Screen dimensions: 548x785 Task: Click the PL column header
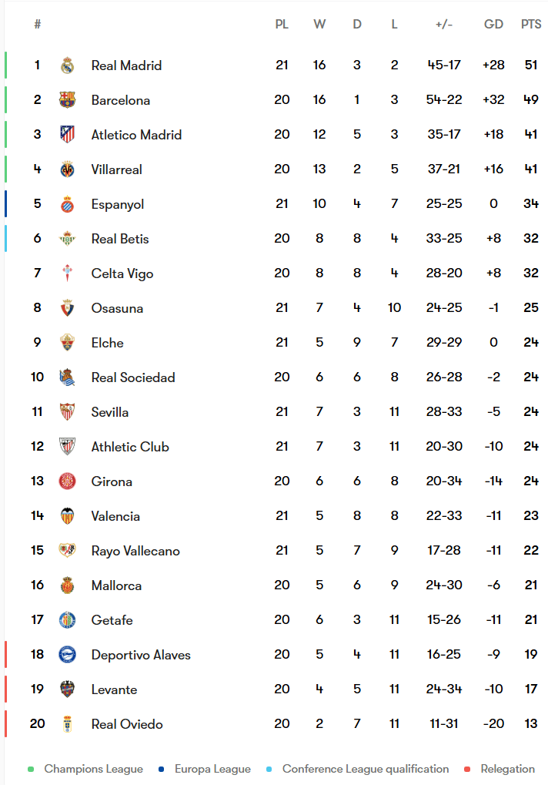[282, 25]
